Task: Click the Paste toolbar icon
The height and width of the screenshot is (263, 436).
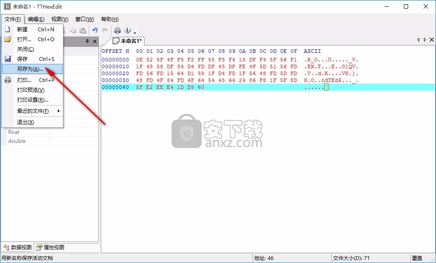Action: pos(83,30)
